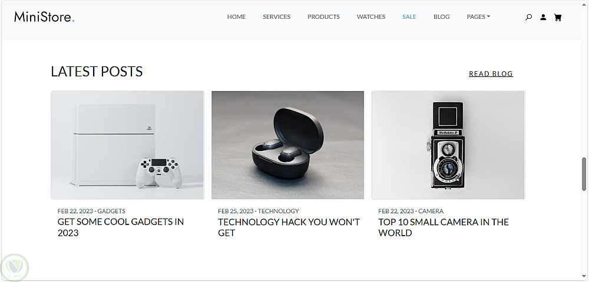Image resolution: width=589 pixels, height=282 pixels.
Task: Open 'Top 10 Small Camera' post title
Action: coord(444,227)
